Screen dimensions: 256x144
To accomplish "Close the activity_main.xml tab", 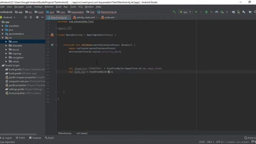I will [x=97, y=17].
